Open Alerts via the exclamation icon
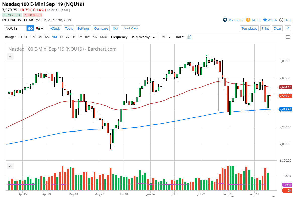 (x=247, y=20)
